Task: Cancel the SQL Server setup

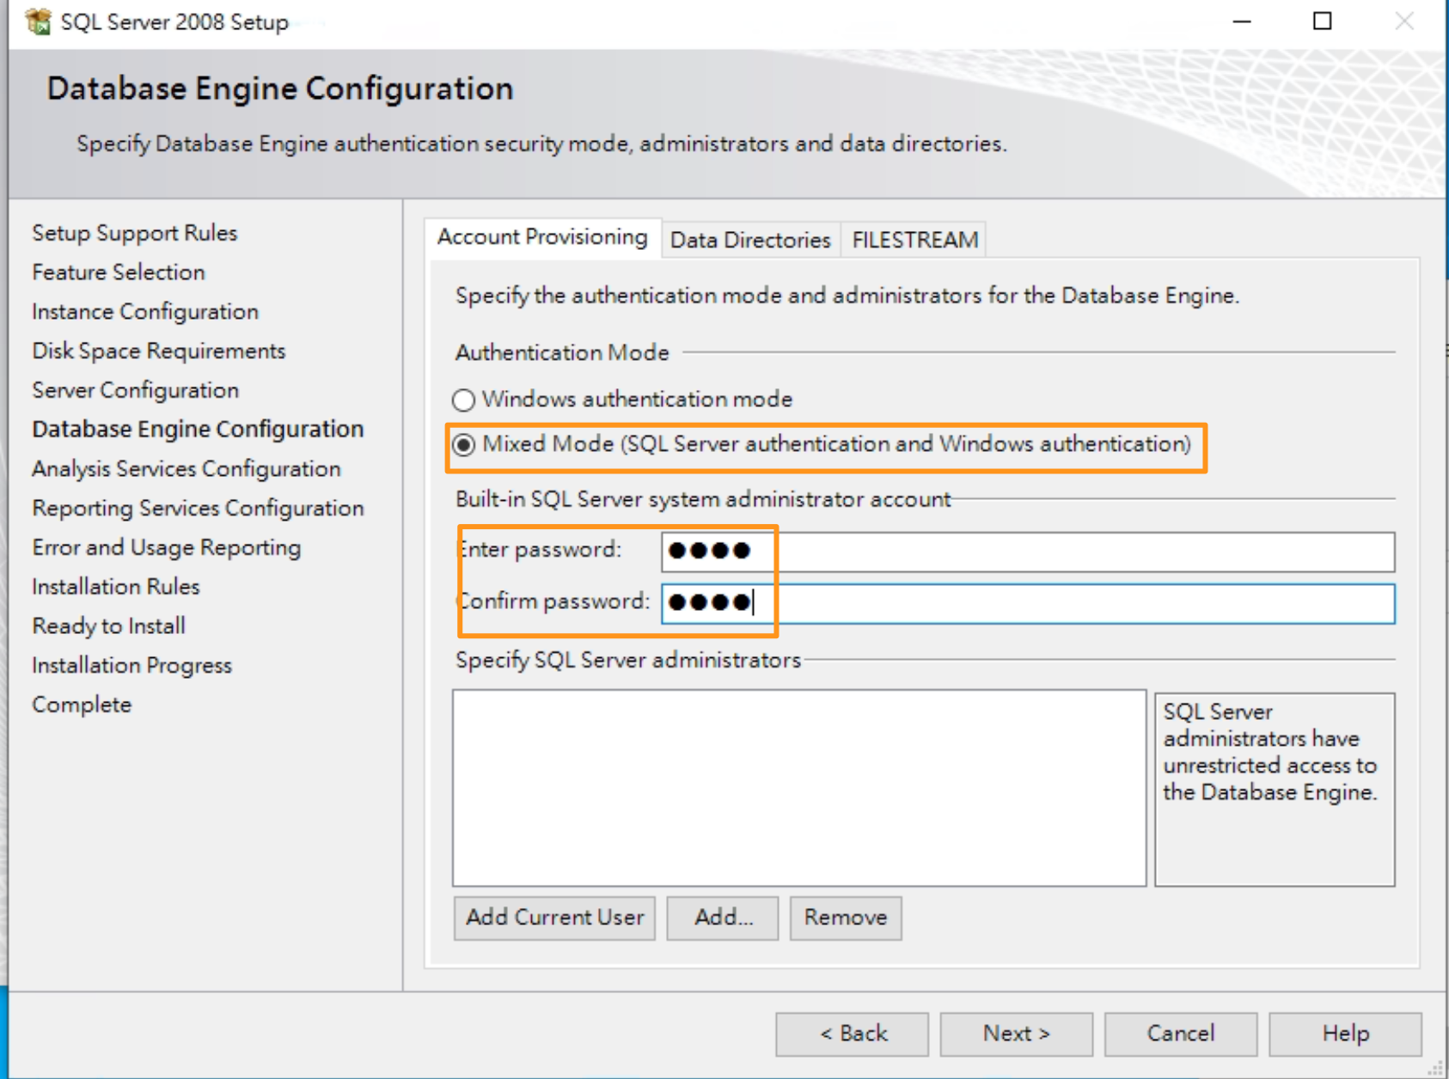Action: [1180, 1033]
